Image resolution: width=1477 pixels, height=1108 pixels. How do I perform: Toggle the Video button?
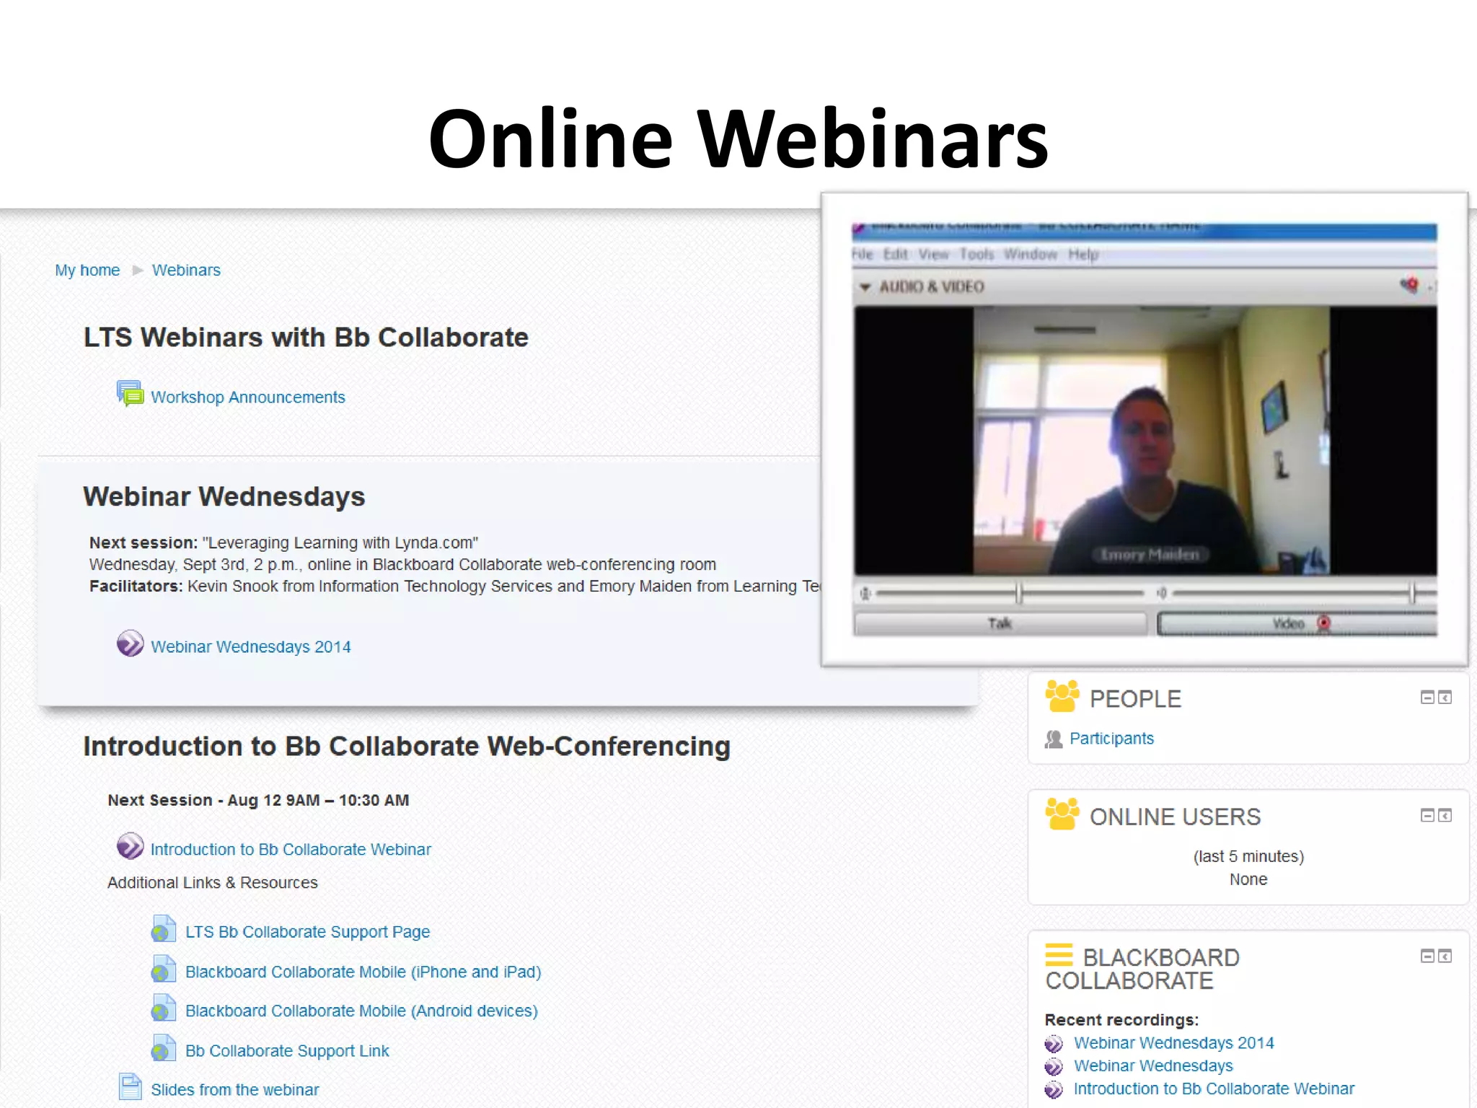pyautogui.click(x=1297, y=623)
